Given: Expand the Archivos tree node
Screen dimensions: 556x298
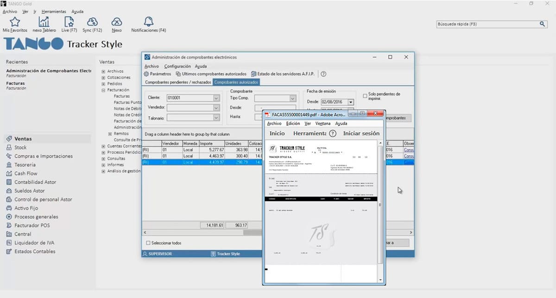Looking at the screenshot, I should click(x=103, y=71).
